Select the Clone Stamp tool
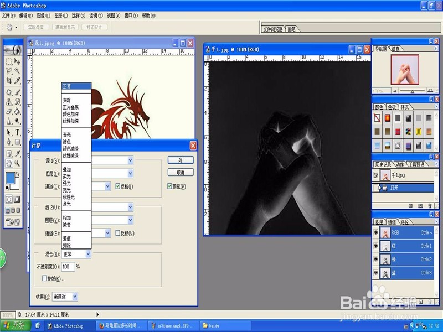Viewport: 443px width, 332px height. pyautogui.click(x=9, y=102)
